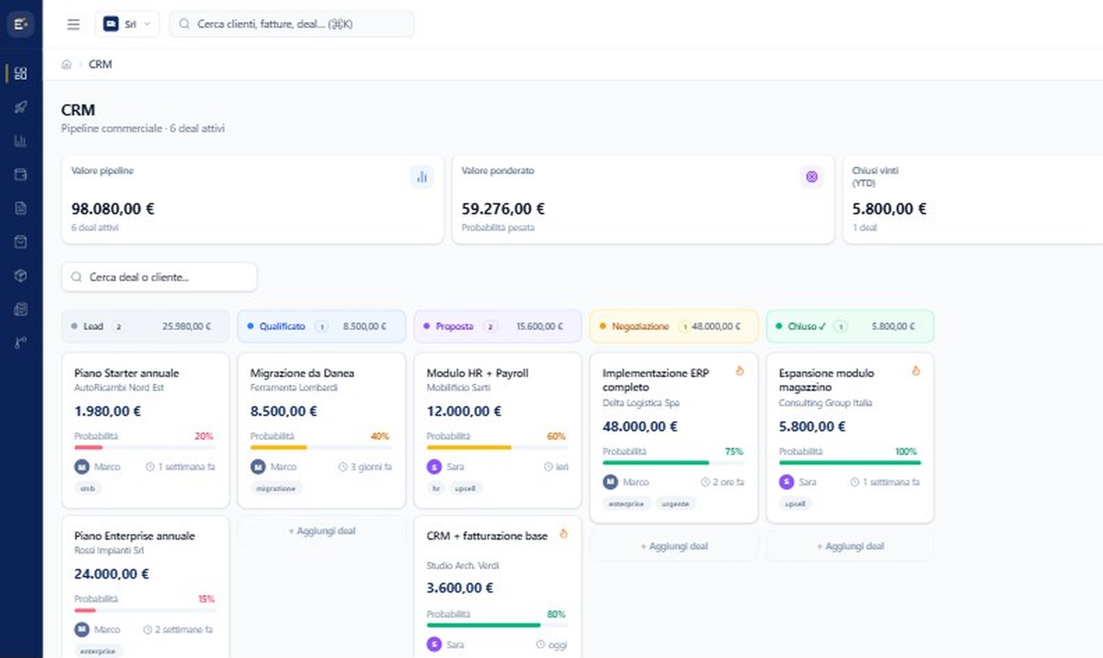Click the app logo in the sidebar
The width and height of the screenshot is (1103, 658).
click(20, 24)
